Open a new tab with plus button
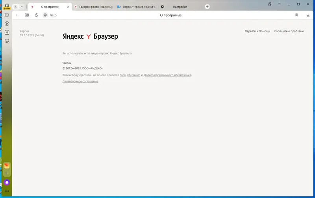 (207, 7)
